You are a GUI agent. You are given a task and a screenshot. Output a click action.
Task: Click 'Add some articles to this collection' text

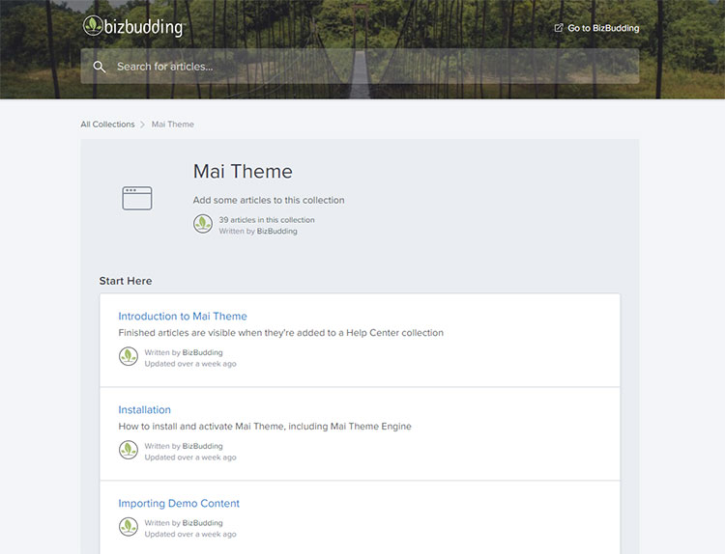(269, 201)
